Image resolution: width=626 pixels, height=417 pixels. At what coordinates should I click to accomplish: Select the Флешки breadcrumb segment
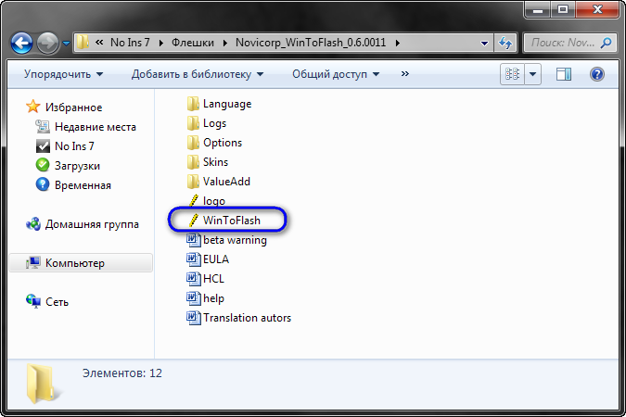click(193, 43)
